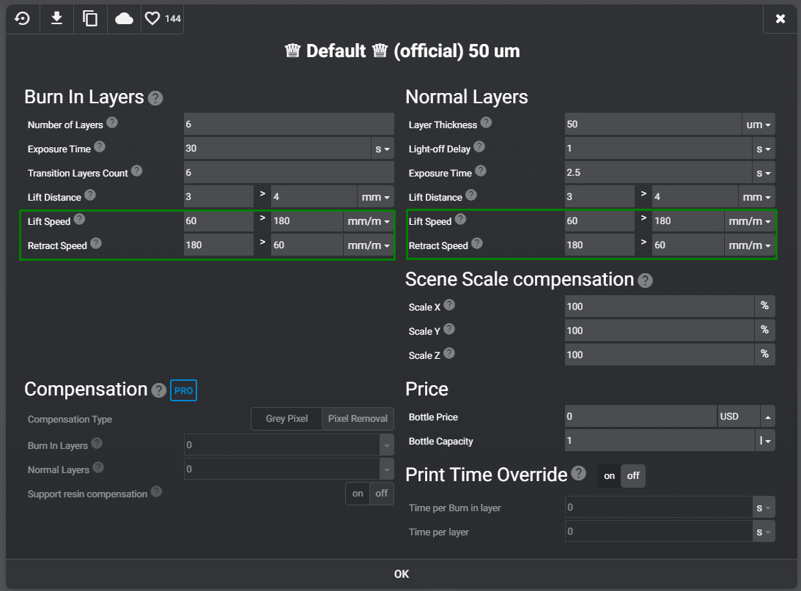Select Grey Pixel compensation type
The width and height of the screenshot is (801, 591).
pyautogui.click(x=287, y=419)
